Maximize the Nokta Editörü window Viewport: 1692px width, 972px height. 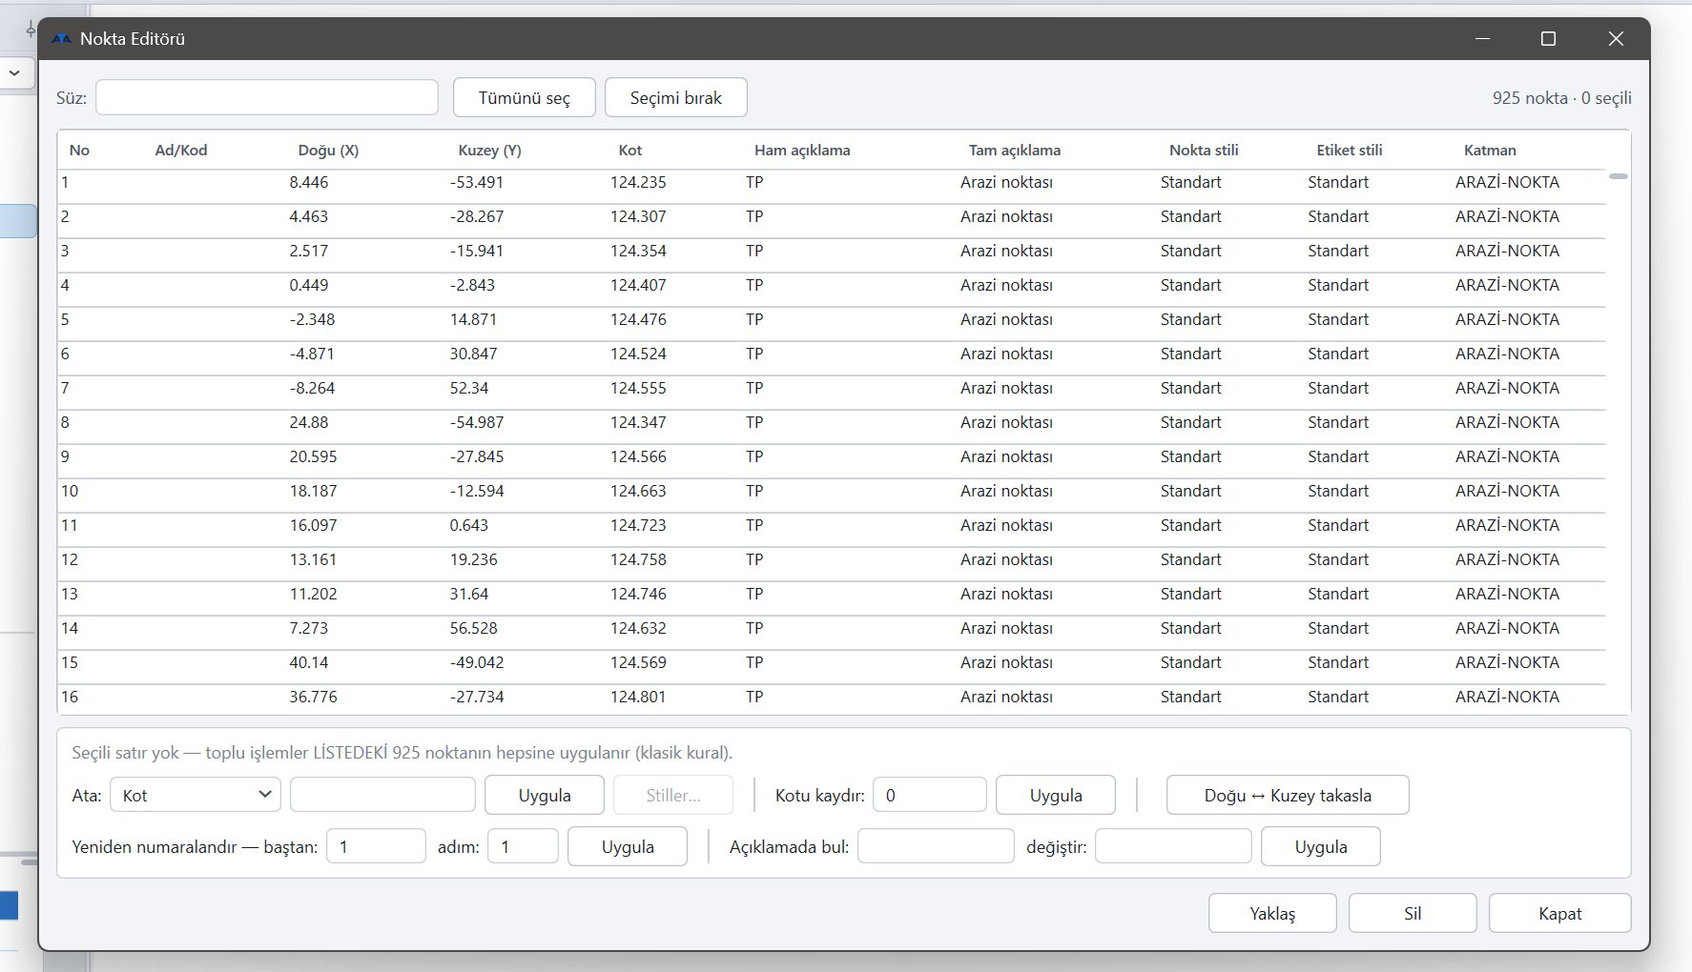[x=1548, y=38]
